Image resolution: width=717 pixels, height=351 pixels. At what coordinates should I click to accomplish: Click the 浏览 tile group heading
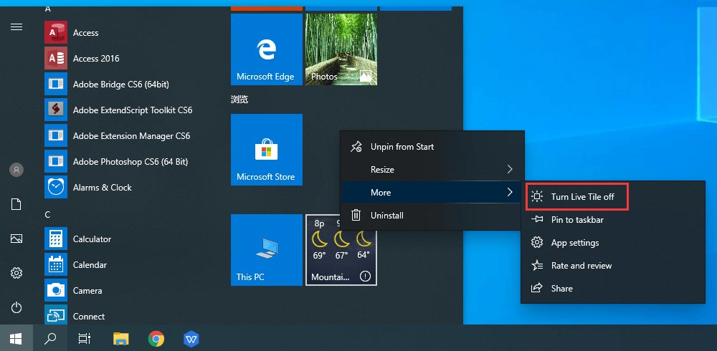(x=239, y=99)
